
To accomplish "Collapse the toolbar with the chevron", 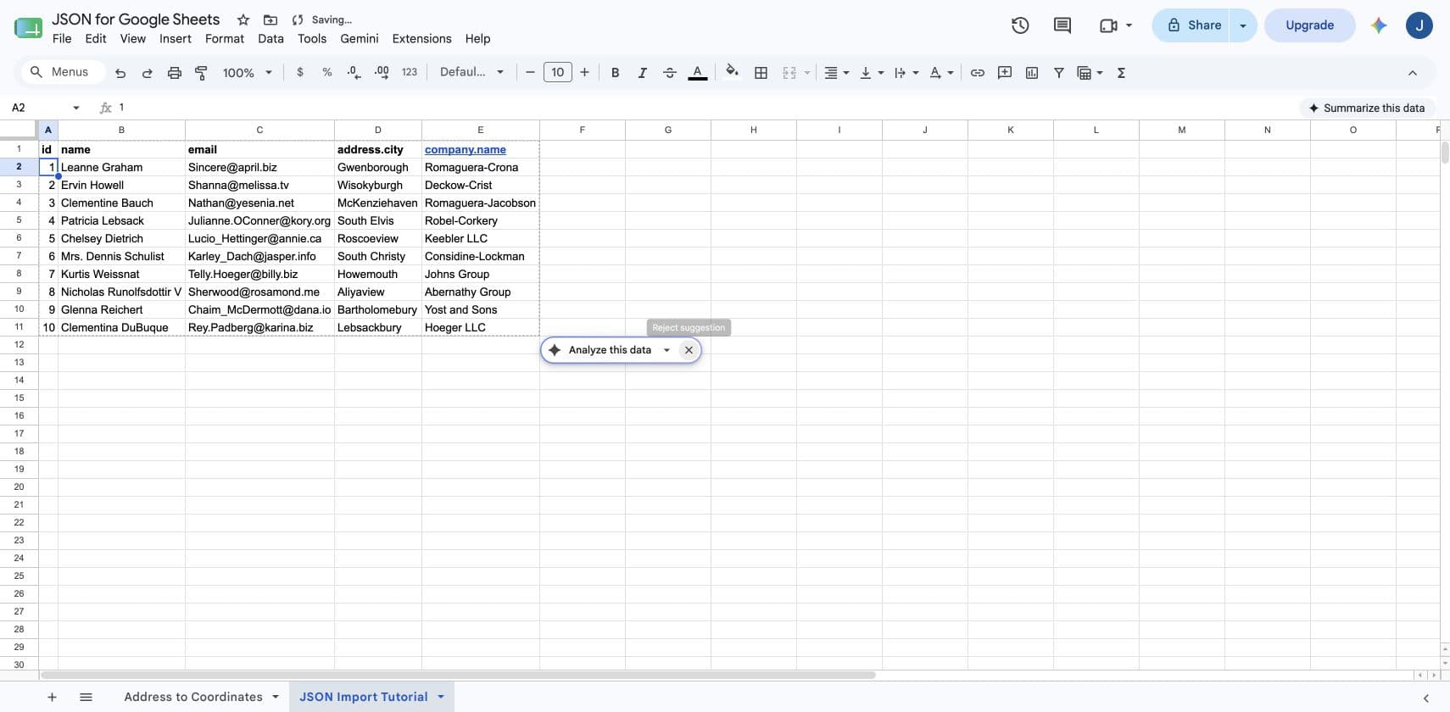I will pos(1413,73).
